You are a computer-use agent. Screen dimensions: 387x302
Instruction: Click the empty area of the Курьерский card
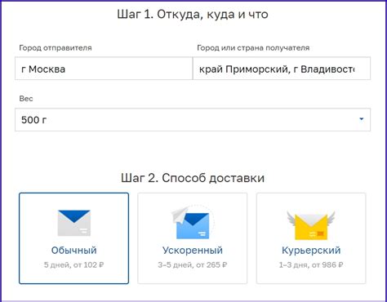[x=311, y=276]
